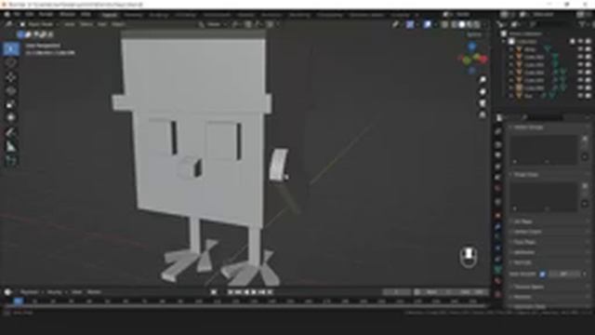The image size is (595, 335).
Task: Switch to the Sculpting workspace tab
Action: (159, 15)
